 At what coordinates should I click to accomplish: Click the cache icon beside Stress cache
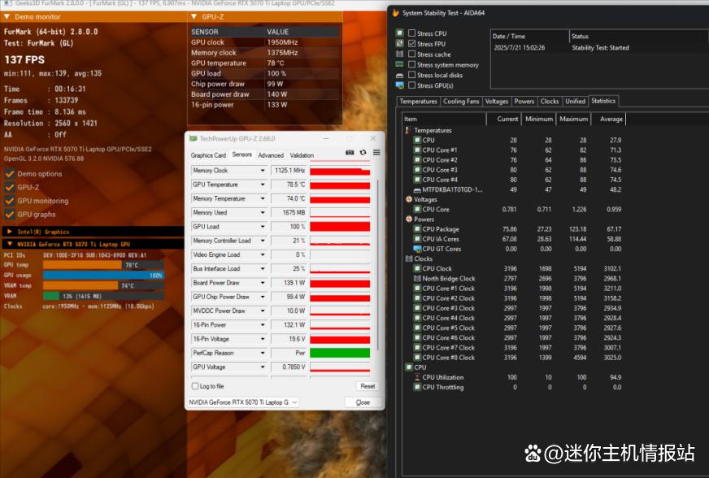click(400, 54)
